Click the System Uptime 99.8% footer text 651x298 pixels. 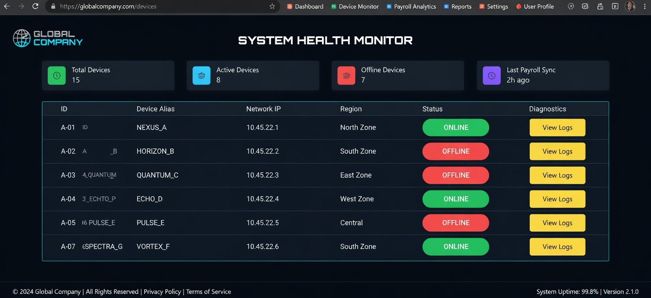click(567, 292)
